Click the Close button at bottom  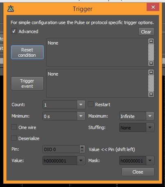(x=138, y=172)
